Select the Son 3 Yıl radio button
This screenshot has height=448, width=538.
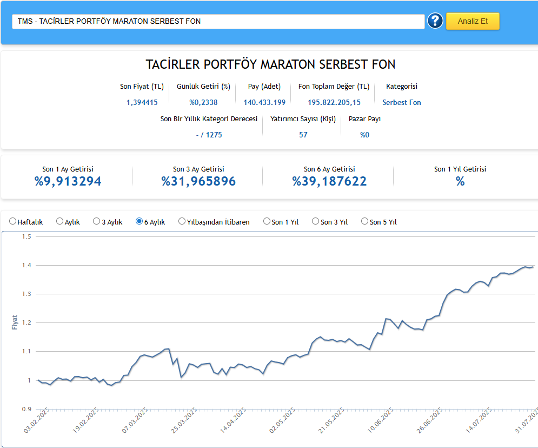coord(315,221)
